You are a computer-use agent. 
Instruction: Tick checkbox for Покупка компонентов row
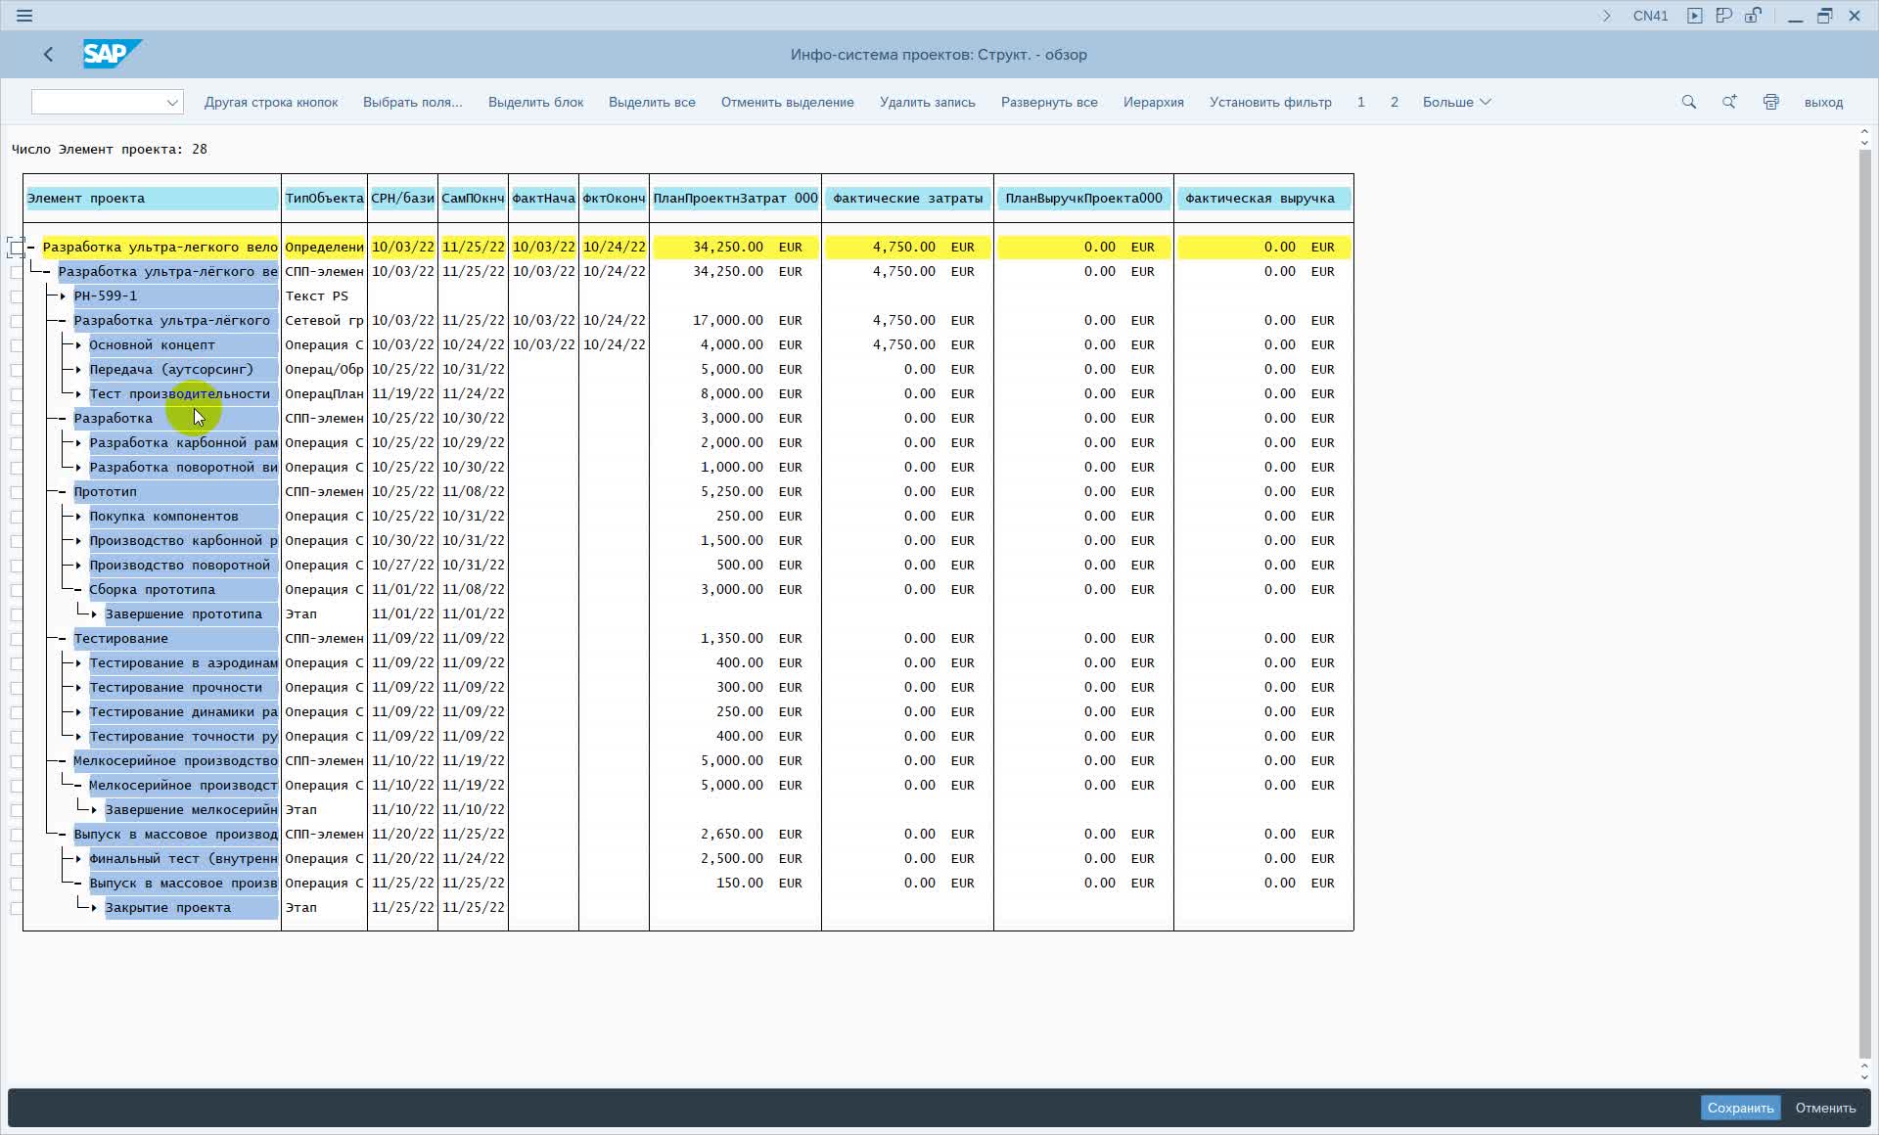click(16, 517)
